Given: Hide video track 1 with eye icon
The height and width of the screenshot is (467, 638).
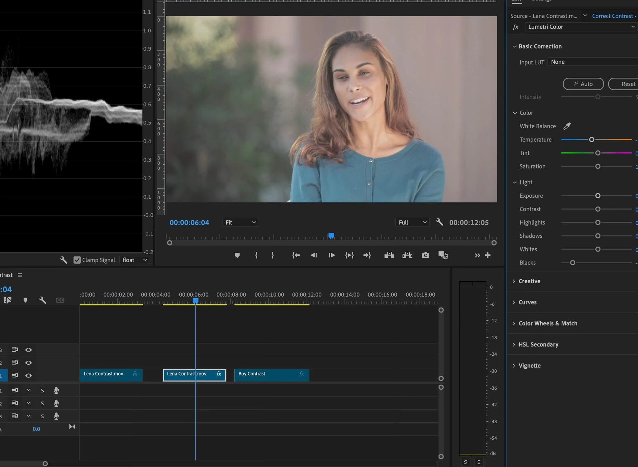Looking at the screenshot, I should [28, 375].
